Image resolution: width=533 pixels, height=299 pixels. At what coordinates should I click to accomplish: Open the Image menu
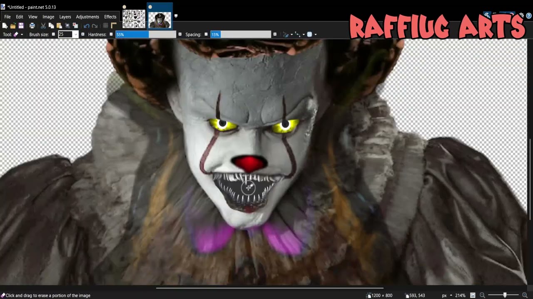48,17
